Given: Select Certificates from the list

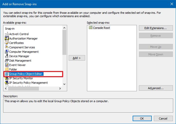Looking at the screenshot, I should pos(16,43).
